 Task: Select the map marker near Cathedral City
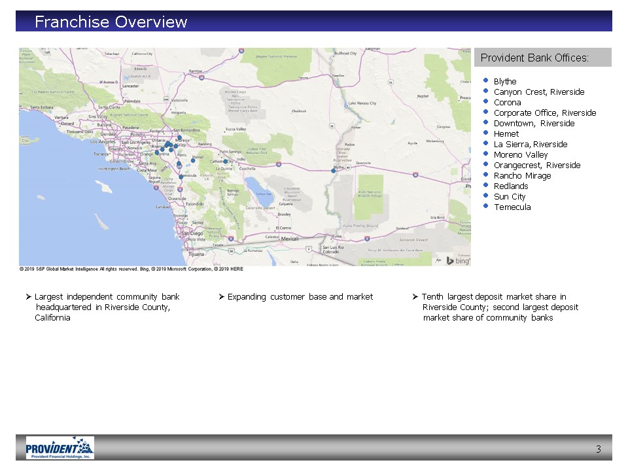(x=226, y=161)
